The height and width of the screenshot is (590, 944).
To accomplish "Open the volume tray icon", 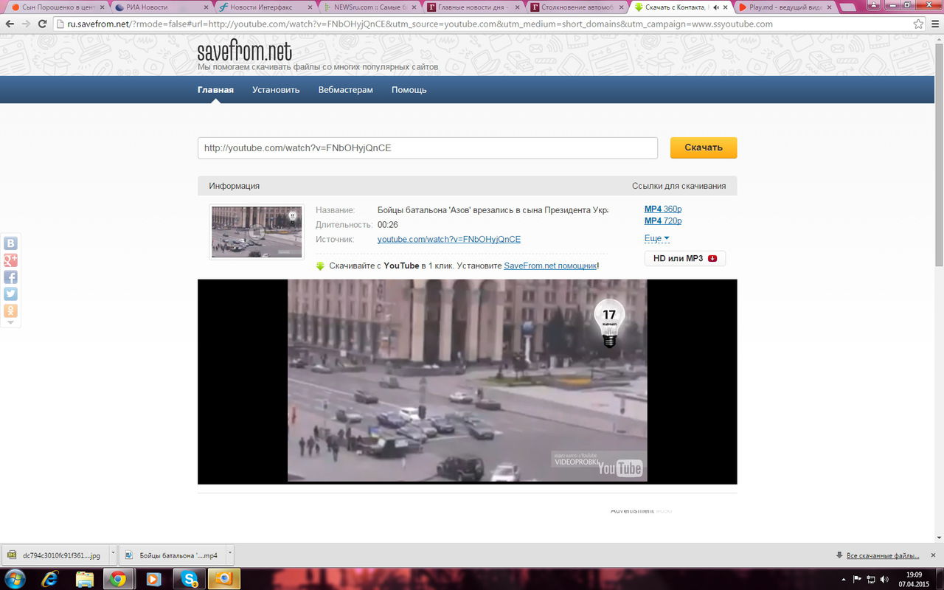I will point(884,580).
